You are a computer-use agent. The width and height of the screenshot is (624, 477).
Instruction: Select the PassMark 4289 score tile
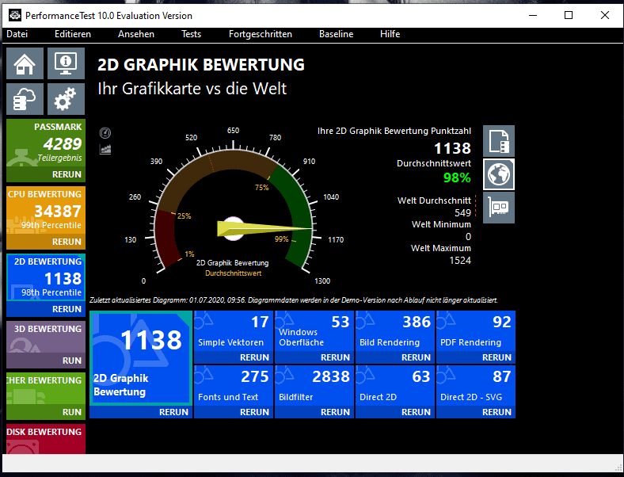pos(46,143)
